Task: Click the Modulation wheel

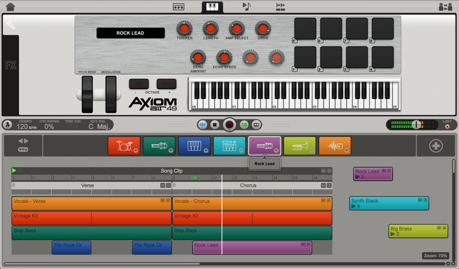Action: (111, 94)
